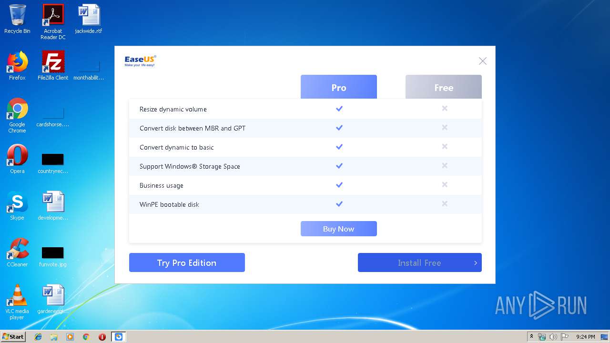Click the Install Free button
610x343 pixels.
tap(419, 262)
